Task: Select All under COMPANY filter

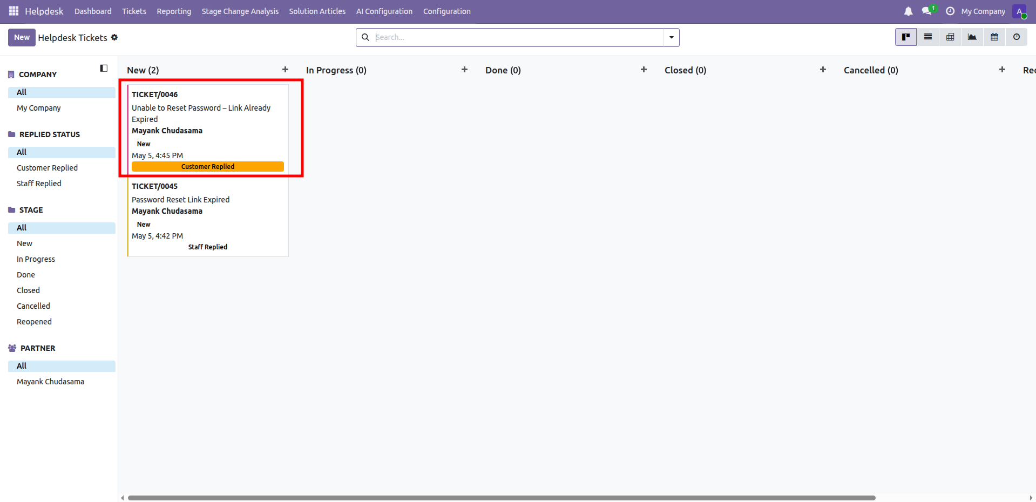Action: 62,92
